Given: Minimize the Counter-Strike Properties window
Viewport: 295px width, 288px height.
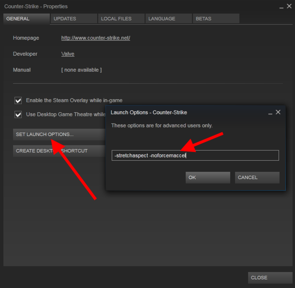Looking at the screenshot, I should click(281, 6).
